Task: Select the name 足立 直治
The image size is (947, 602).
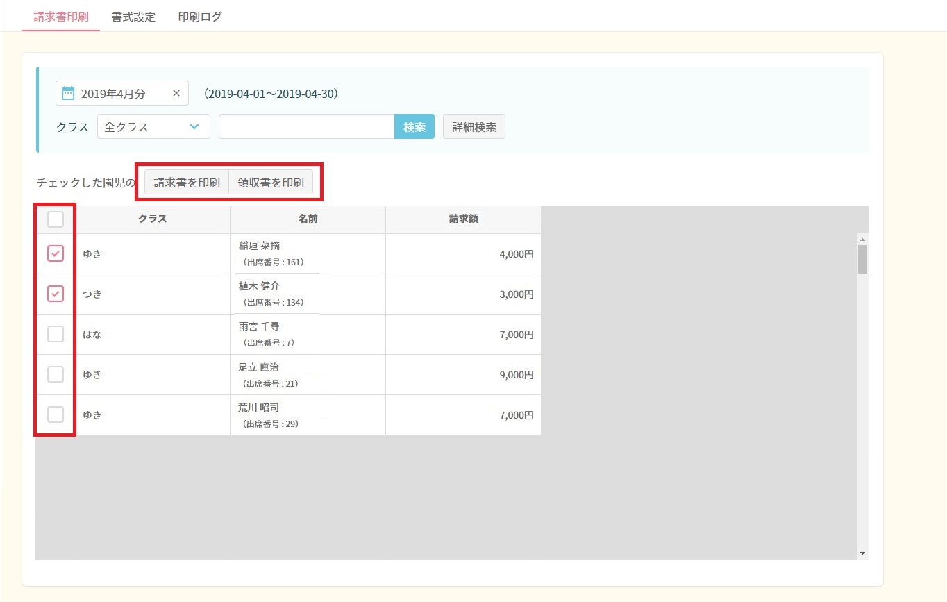Action: (x=259, y=367)
